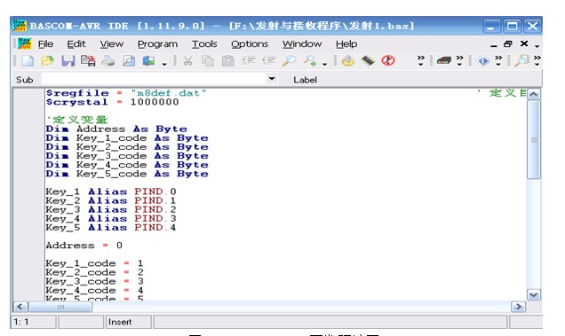Click the horizontal scrollbar right arrow
Viewport: 565px width, 336px height.
click(x=519, y=307)
